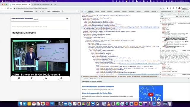Collapse the body element tree node
Image resolution: width=190 pixels, height=107 pixels.
point(83,18)
